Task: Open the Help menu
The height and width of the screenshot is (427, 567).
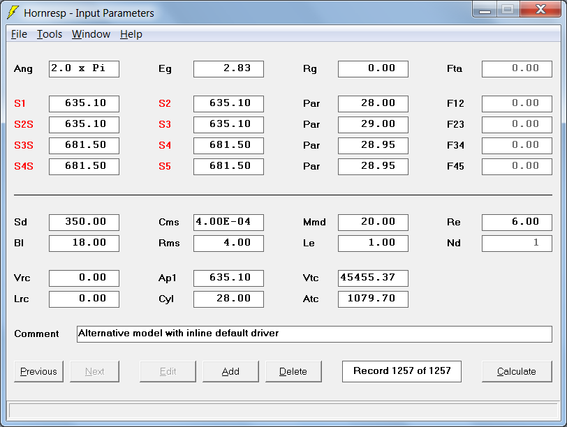Action: 131,34
